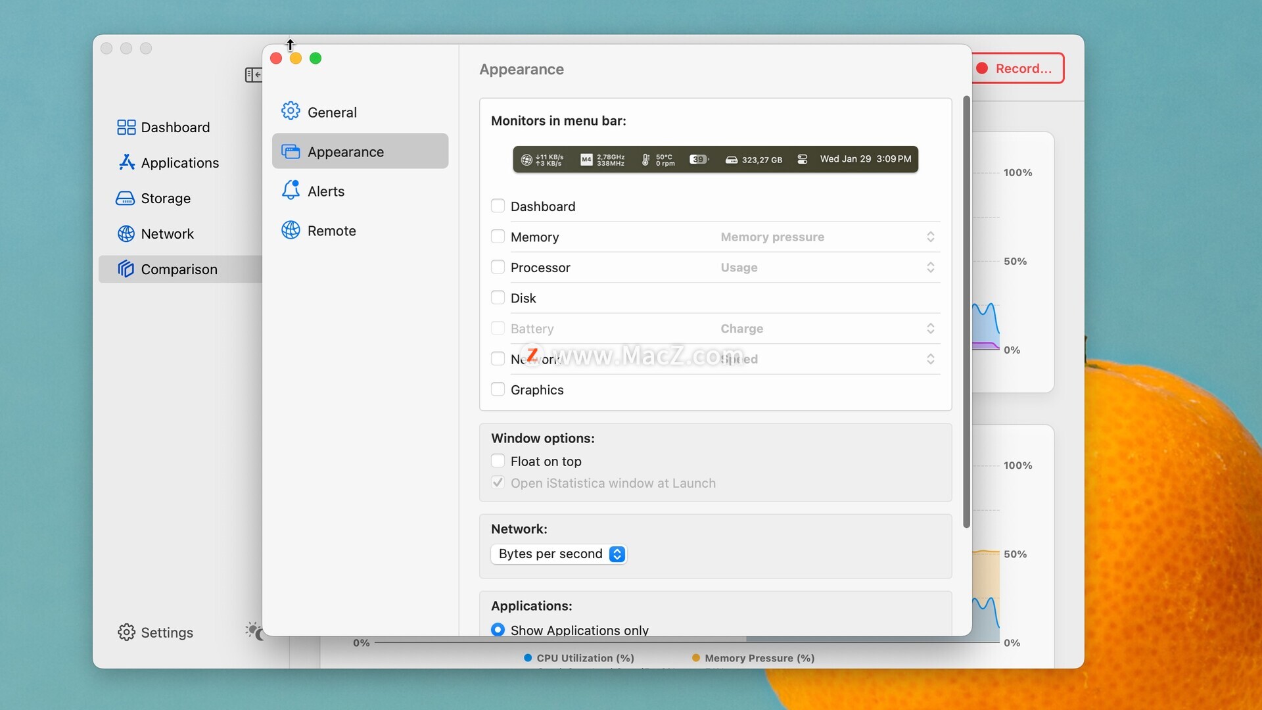1262x710 pixels.
Task: Select the Appearance settings tab
Action: pos(360,151)
